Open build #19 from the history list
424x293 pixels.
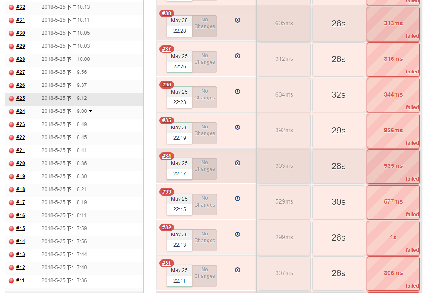[x=21, y=176]
